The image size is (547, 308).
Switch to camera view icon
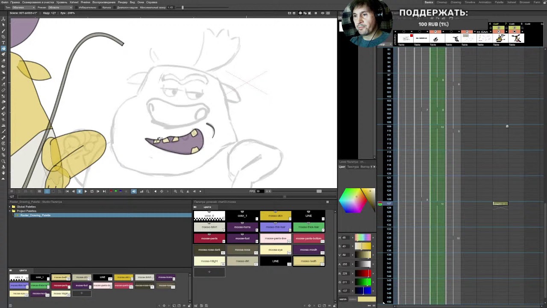pyautogui.click(x=309, y=13)
